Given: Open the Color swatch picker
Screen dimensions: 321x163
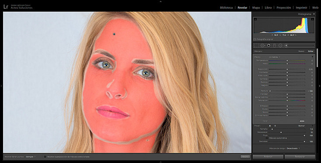Looking at the screenshot, I should point(302,121).
